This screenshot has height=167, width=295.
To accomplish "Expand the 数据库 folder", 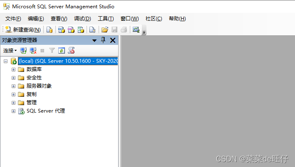I will click(13, 69).
